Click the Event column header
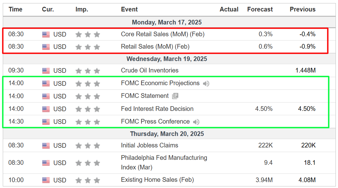The width and height of the screenshot is (338, 188). click(x=129, y=10)
